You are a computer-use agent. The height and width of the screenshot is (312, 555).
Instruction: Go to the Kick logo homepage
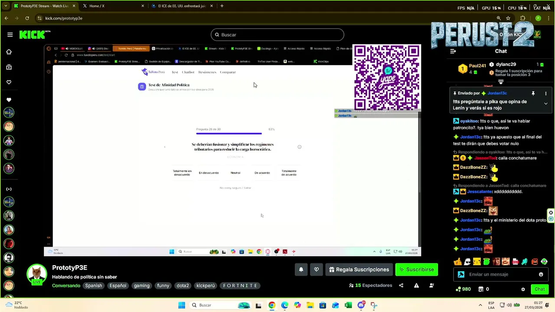tap(35, 35)
